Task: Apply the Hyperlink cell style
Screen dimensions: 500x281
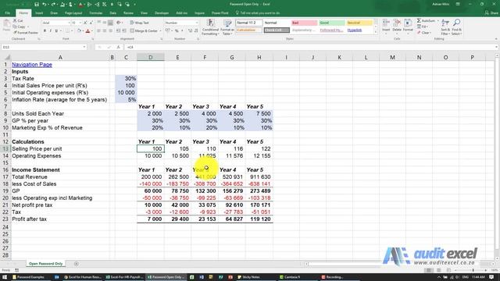Action: [x=359, y=30]
